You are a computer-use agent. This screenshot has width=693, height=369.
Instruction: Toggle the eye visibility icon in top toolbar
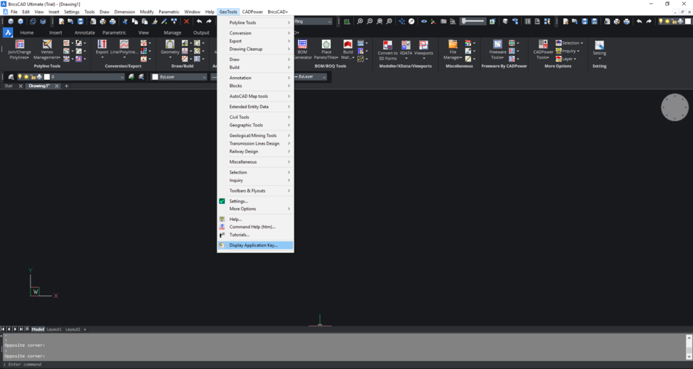pyautogui.click(x=424, y=21)
